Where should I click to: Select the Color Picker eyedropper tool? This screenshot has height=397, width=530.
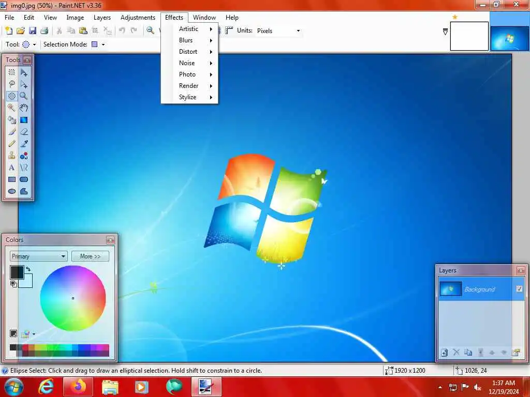[24, 144]
